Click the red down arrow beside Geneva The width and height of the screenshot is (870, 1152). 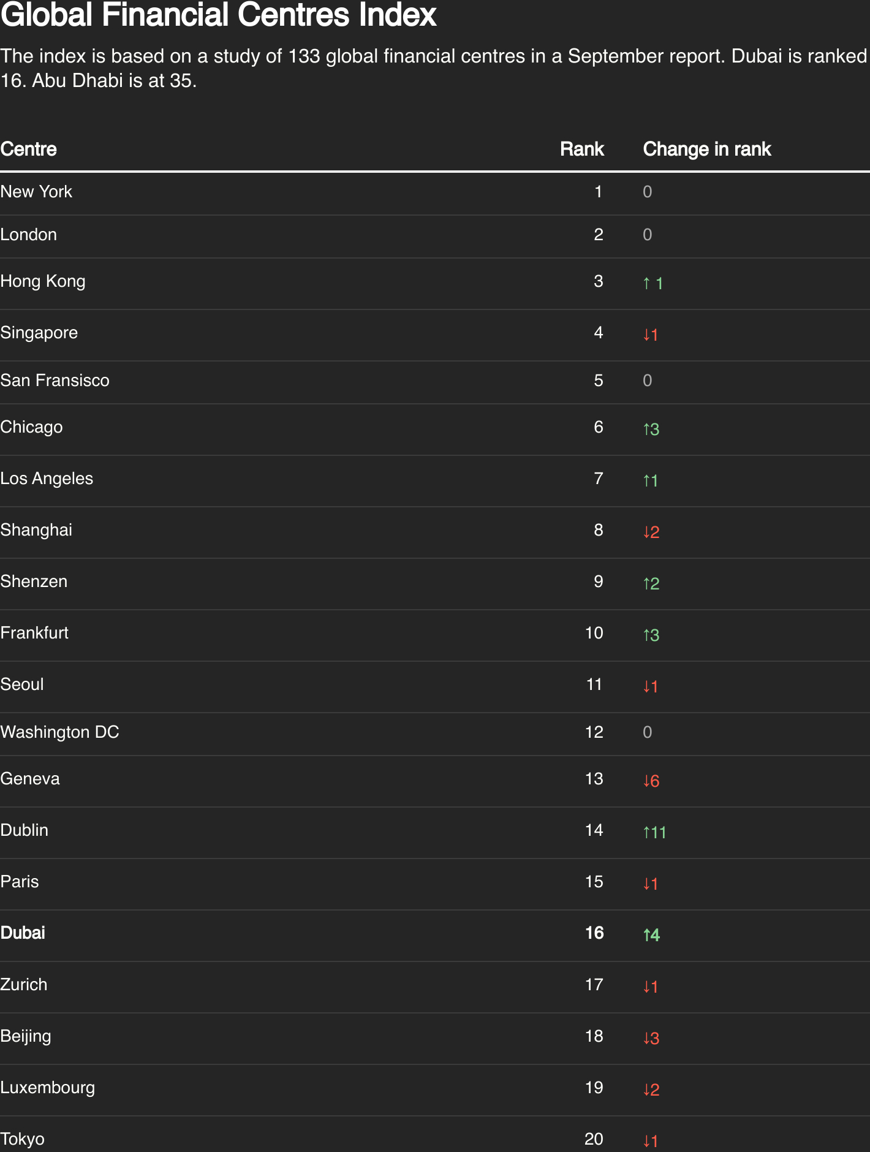coord(646,781)
